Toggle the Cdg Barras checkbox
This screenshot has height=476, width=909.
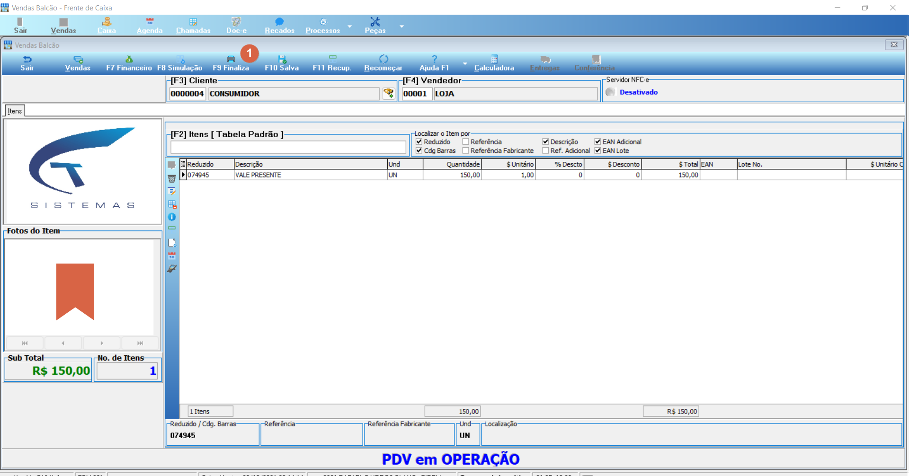(419, 150)
